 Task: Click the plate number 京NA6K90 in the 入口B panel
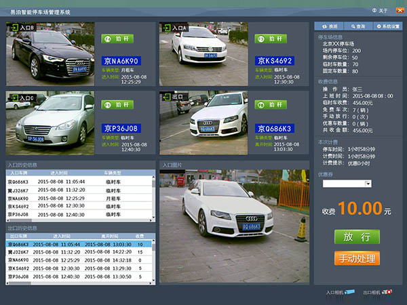coord(121,61)
